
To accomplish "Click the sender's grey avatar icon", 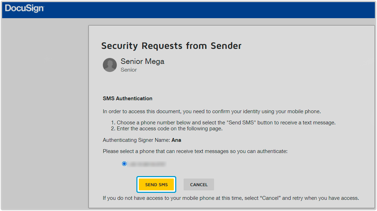I will click(x=110, y=65).
